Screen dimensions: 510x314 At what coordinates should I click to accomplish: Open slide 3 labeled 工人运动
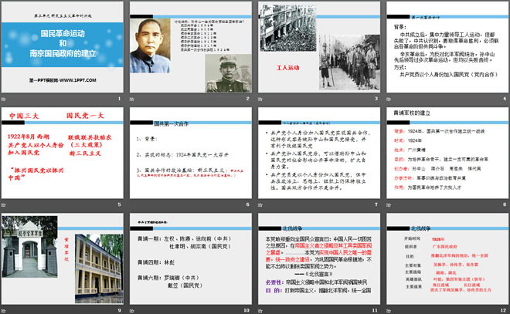click(x=318, y=47)
